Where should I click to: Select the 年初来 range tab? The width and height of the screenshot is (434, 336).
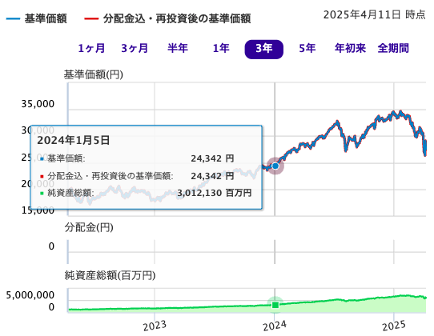pyautogui.click(x=350, y=48)
